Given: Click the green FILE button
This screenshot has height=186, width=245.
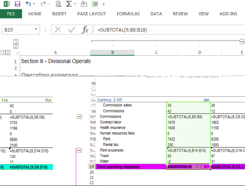Looking at the screenshot, I should click(x=11, y=14).
